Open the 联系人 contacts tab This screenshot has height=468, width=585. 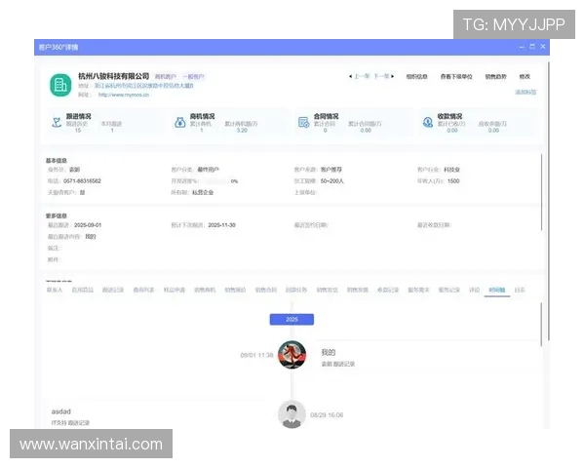[55, 290]
